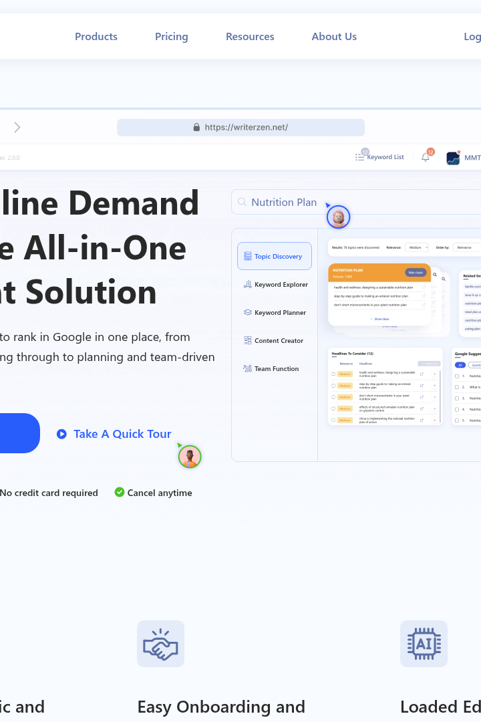The height and width of the screenshot is (722, 481).
Task: Open link for 'step-by-step guide' topic row
Action: coord(424,296)
